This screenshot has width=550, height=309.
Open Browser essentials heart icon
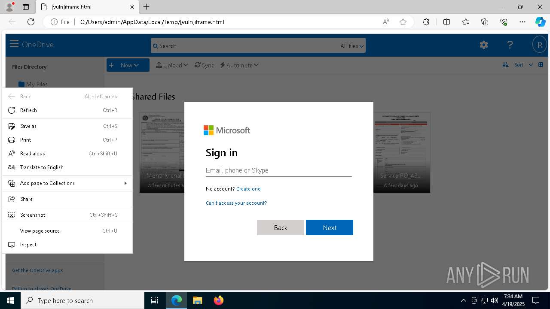(x=504, y=22)
